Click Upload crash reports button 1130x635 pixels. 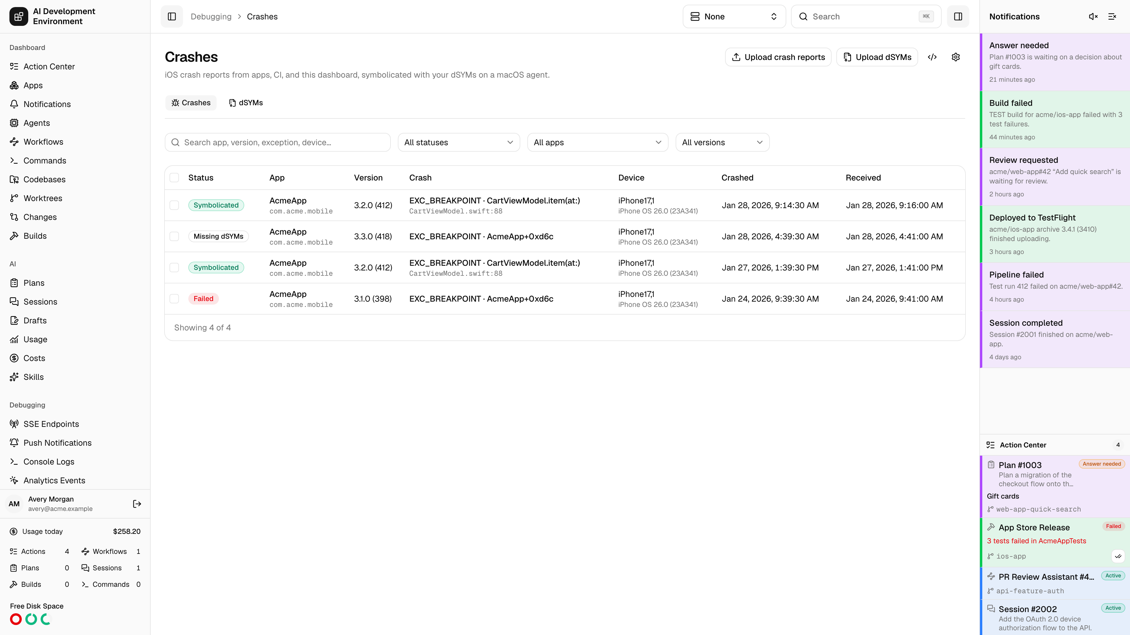click(x=778, y=57)
